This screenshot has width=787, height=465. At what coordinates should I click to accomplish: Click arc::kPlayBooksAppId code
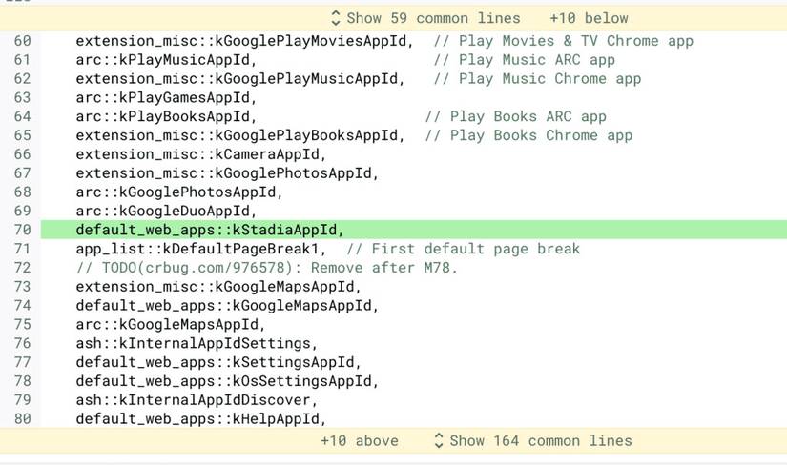click(x=166, y=116)
